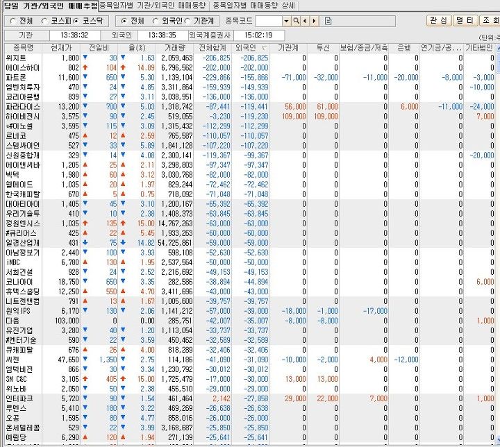
Task: Click the 전체합계 column header
Action: (212, 48)
